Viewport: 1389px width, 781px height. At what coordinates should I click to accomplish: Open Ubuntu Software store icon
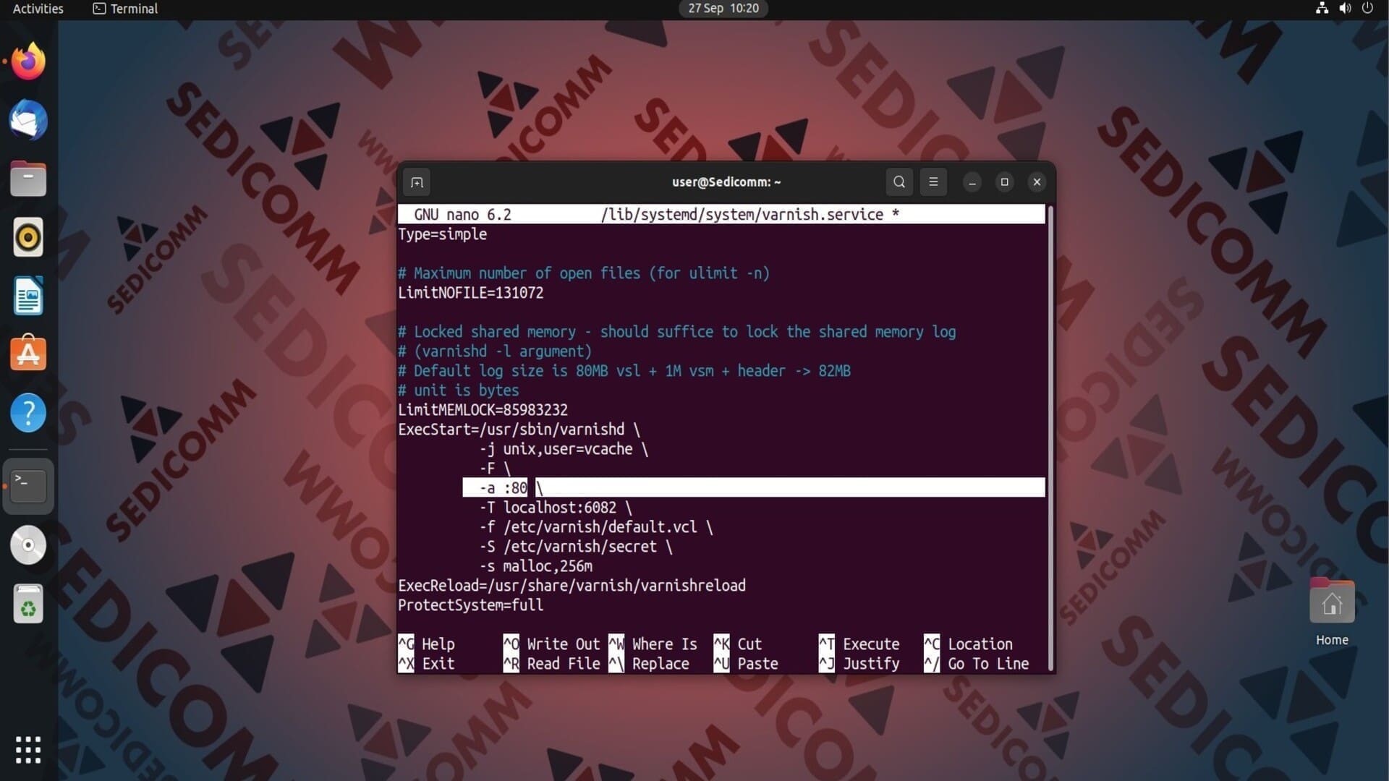(x=28, y=354)
